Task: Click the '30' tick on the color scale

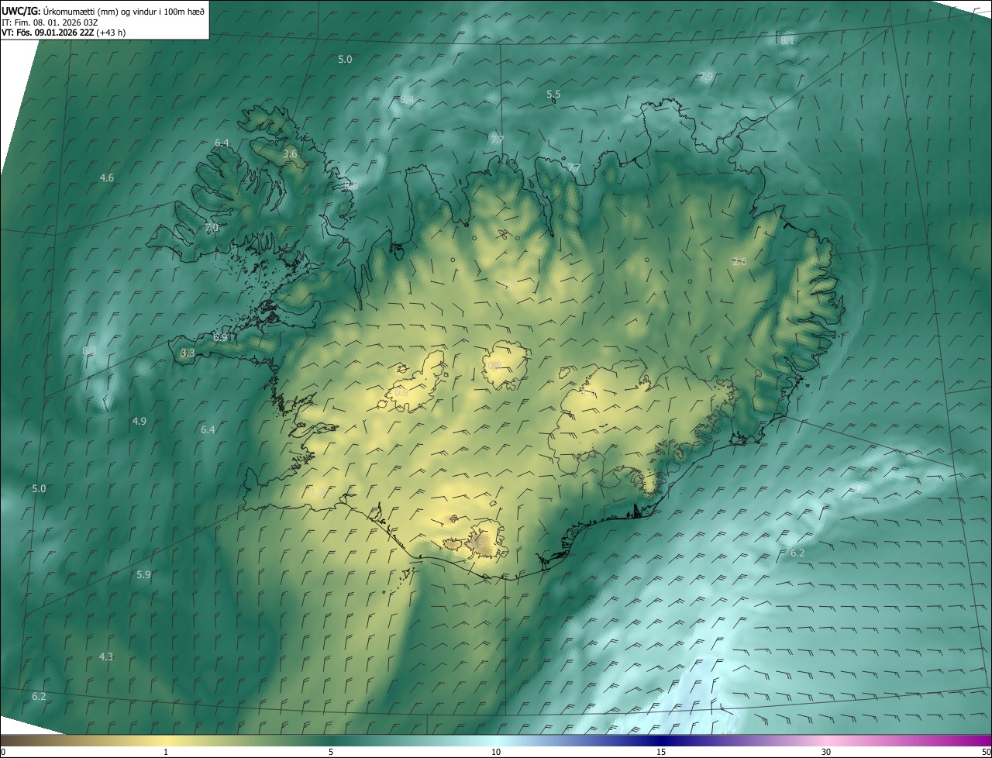Action: [x=826, y=752]
